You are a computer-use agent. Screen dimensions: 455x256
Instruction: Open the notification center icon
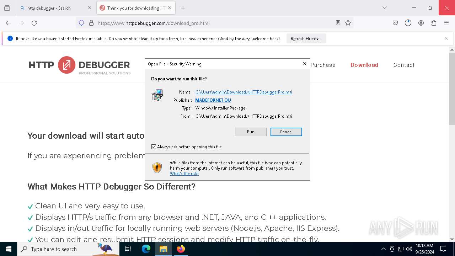click(x=443, y=249)
